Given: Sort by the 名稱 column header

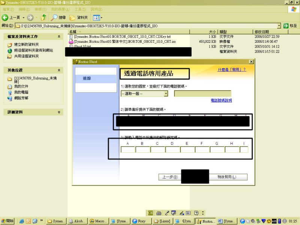Looking at the screenshot, I should (x=129, y=32).
